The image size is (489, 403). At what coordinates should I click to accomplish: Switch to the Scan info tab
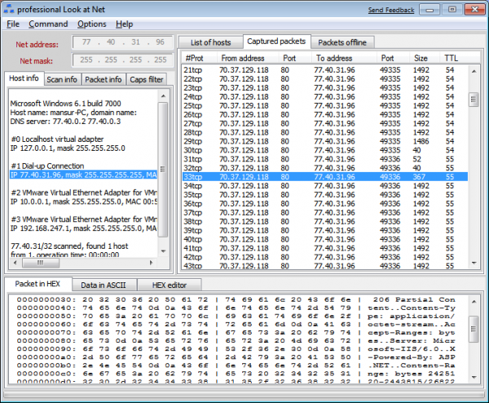(62, 79)
